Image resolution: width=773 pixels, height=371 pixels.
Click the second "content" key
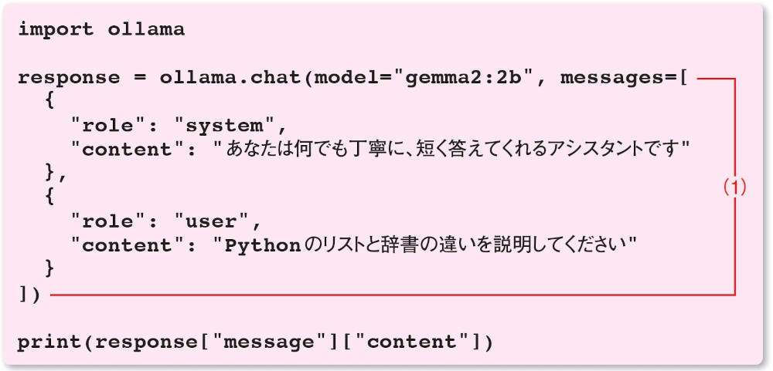128,245
